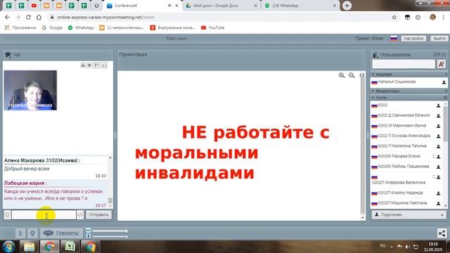Open the WhatsApp bookmark
The width and height of the screenshot is (450, 253).
click(81, 27)
